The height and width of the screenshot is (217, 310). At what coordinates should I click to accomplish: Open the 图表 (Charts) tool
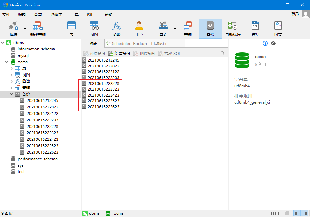(x=278, y=29)
